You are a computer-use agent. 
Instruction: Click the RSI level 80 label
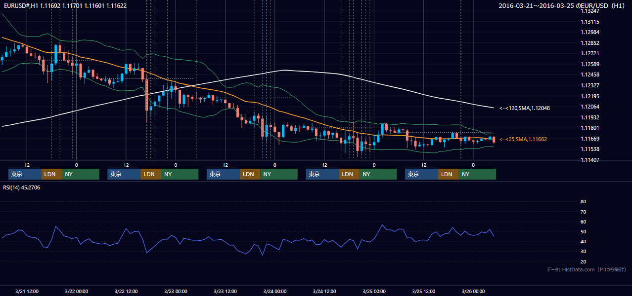pyautogui.click(x=583, y=202)
